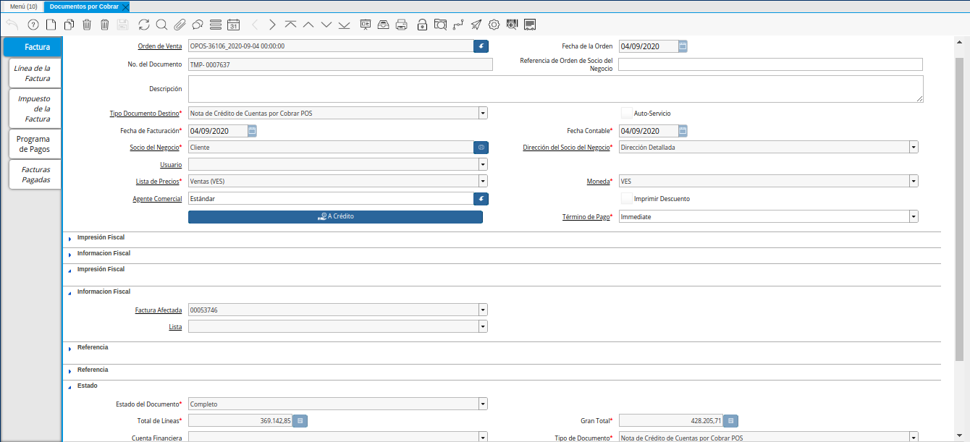This screenshot has width=970, height=442.
Task: Enable the Auto-Servicio checkbox
Action: coord(627,113)
